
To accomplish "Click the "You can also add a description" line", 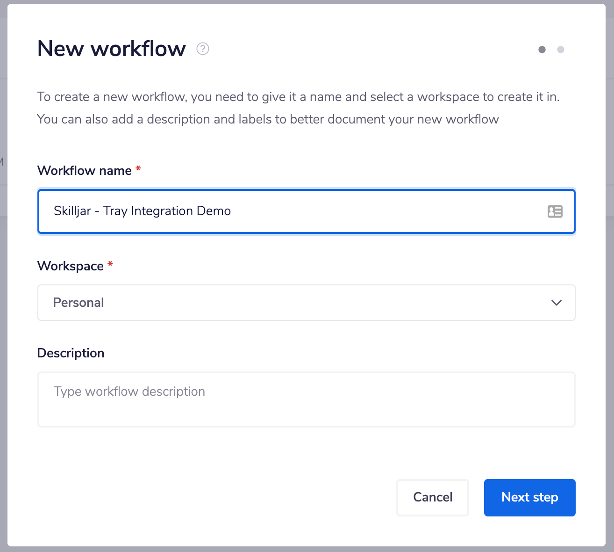I will [x=268, y=119].
